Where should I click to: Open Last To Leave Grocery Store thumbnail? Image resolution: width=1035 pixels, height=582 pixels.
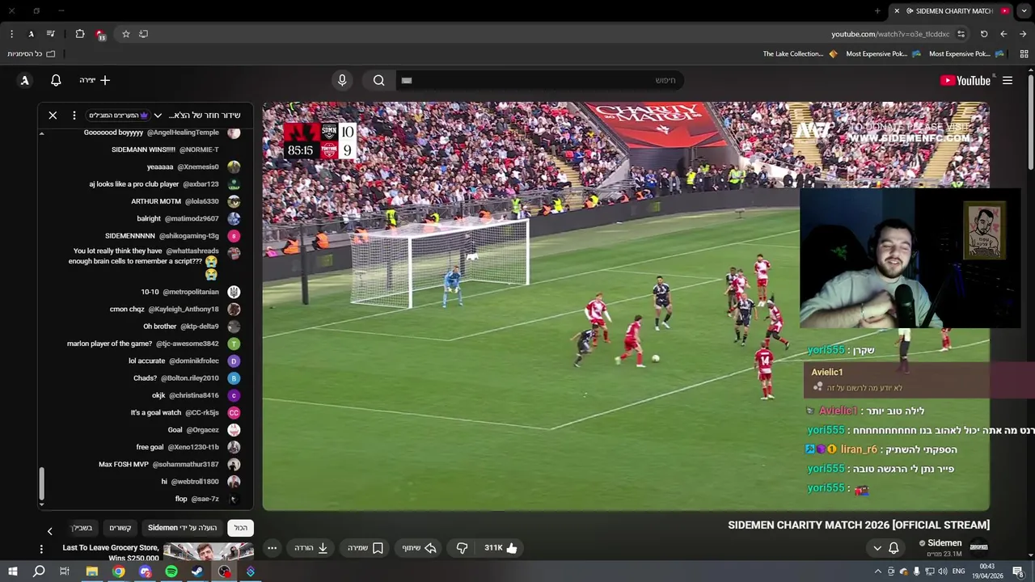pyautogui.click(x=209, y=551)
